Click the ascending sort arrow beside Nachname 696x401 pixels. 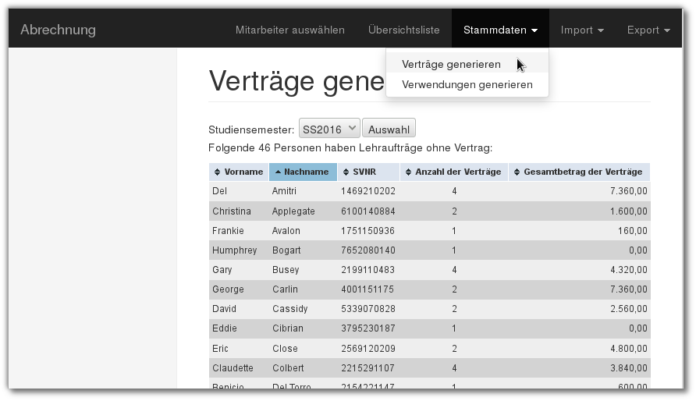278,172
